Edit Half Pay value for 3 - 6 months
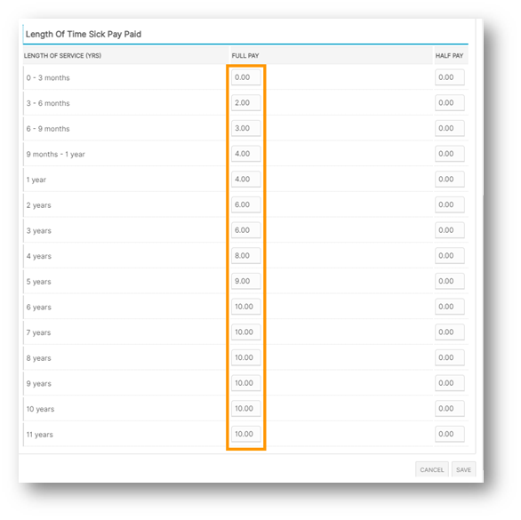The height and width of the screenshot is (520, 521). pos(450,103)
